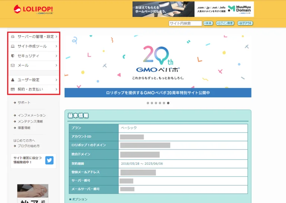Click the メールサーバー番号 row label

pos(85,189)
